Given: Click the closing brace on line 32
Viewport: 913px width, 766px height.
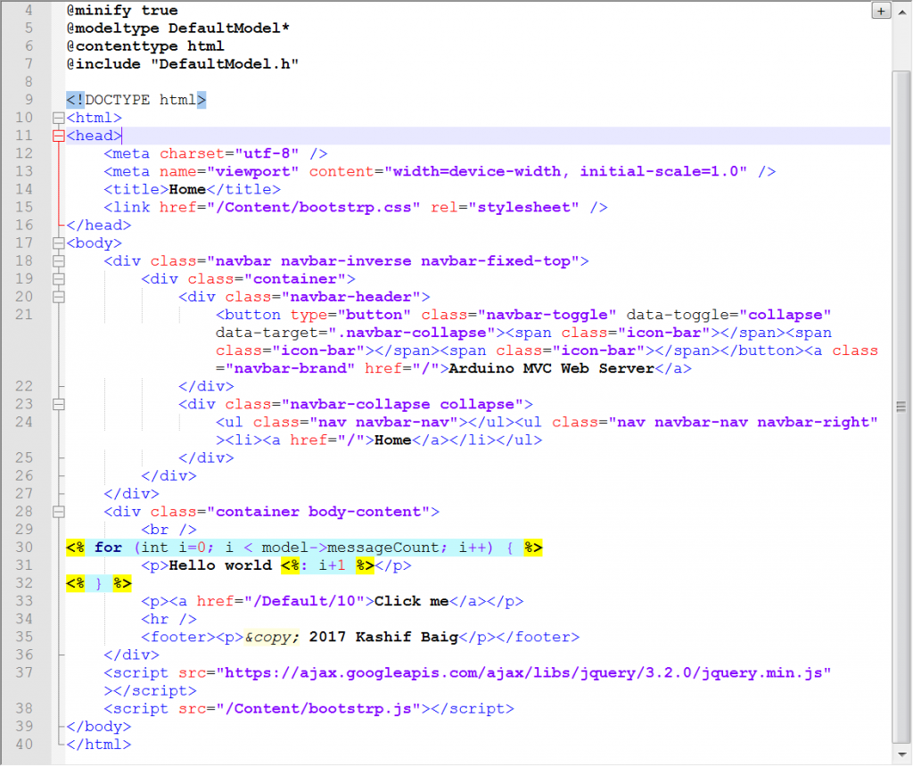Looking at the screenshot, I should tap(99, 584).
